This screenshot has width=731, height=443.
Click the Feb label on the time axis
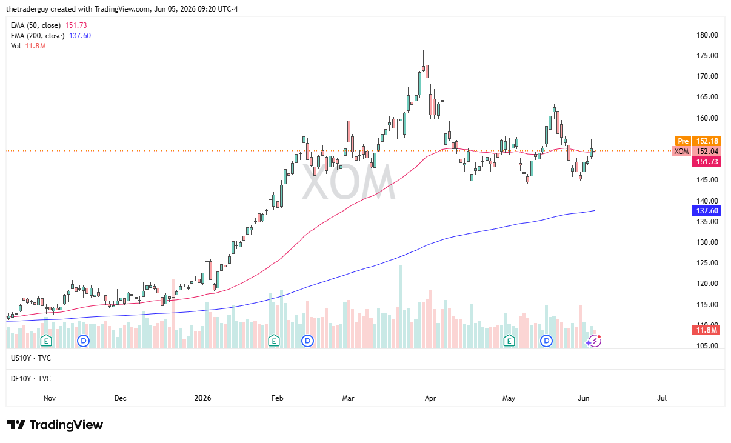pyautogui.click(x=277, y=398)
